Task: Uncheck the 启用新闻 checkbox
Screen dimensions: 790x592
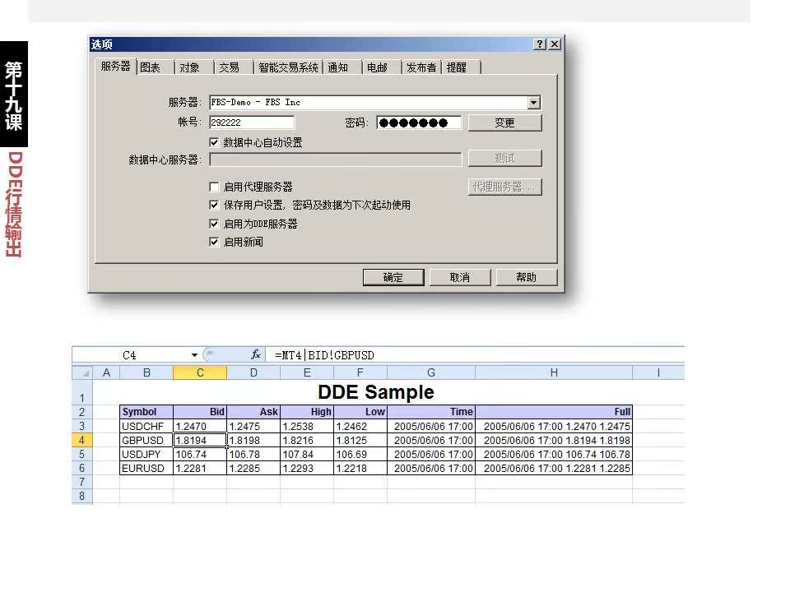Action: (215, 243)
